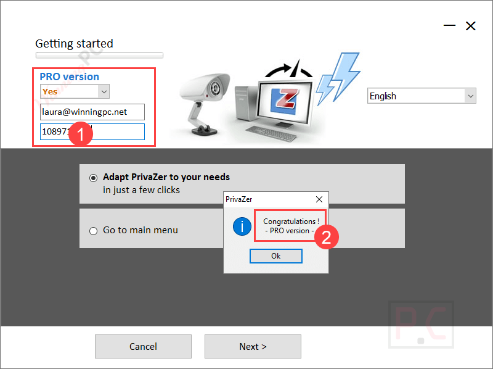Click the 'in just a few clicks' text

point(142,190)
